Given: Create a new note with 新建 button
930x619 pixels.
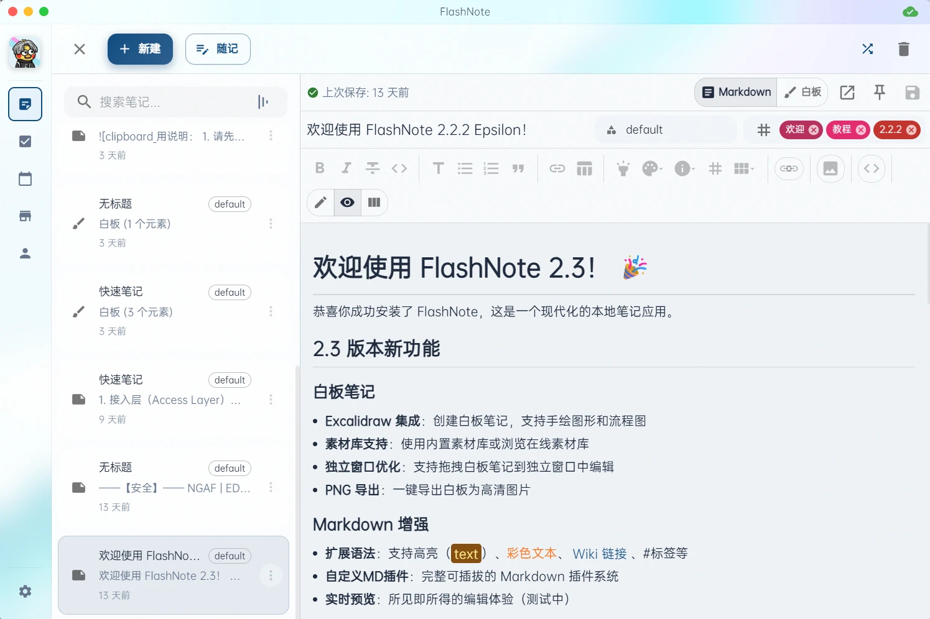Looking at the screenshot, I should 140,49.
